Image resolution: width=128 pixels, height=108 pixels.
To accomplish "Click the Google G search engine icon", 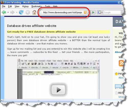I will pyautogui.click(x=99, y=12).
